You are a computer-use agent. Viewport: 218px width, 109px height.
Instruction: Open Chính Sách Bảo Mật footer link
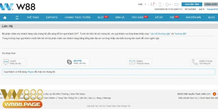(x=209, y=98)
